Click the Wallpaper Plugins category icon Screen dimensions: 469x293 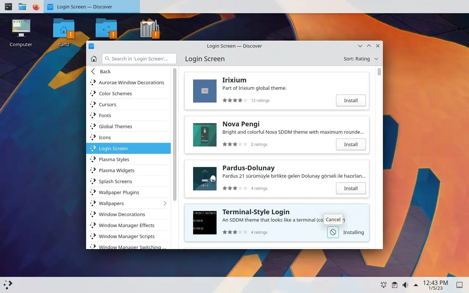93,192
